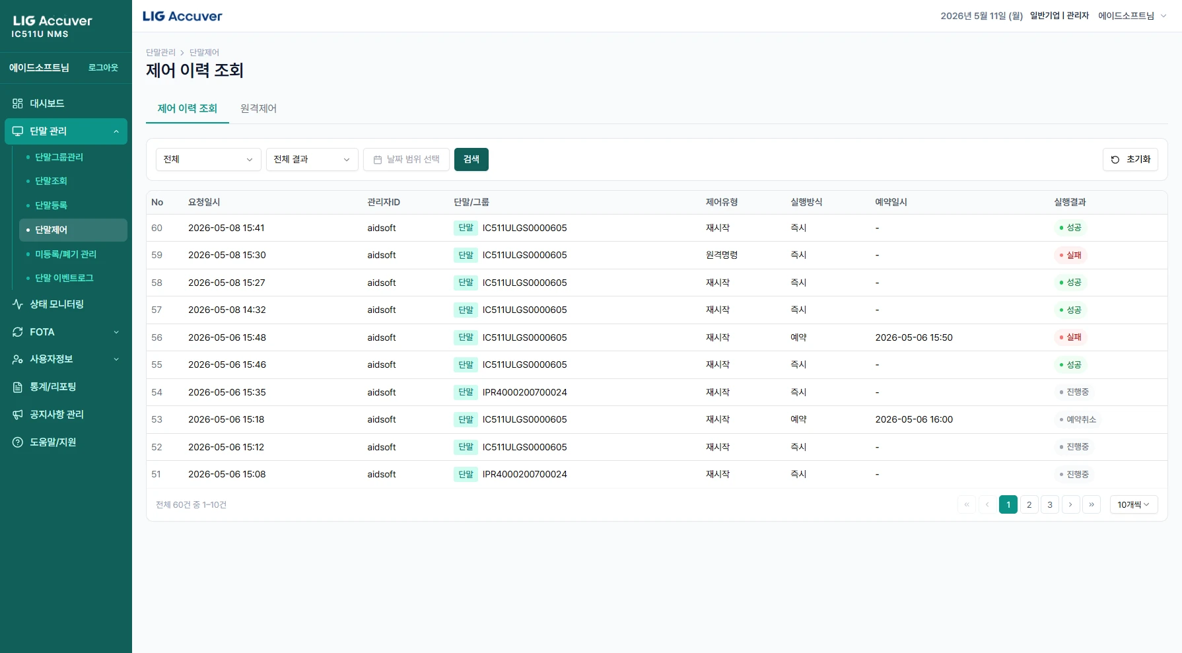This screenshot has width=1182, height=653.
Task: Open the 전체 결과 filter dropdown
Action: [312, 159]
